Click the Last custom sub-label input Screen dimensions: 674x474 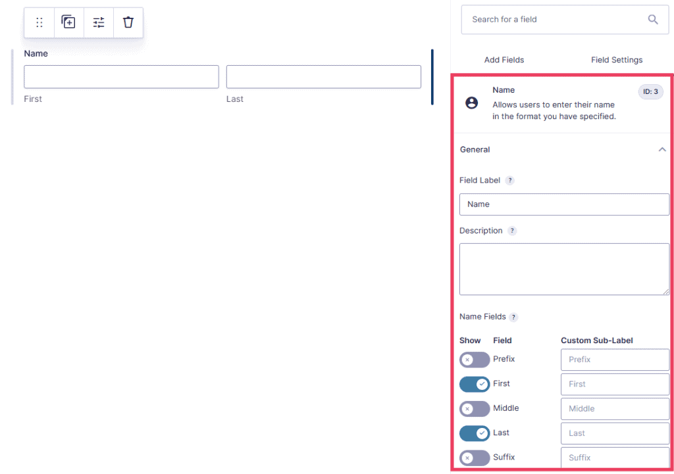point(615,433)
